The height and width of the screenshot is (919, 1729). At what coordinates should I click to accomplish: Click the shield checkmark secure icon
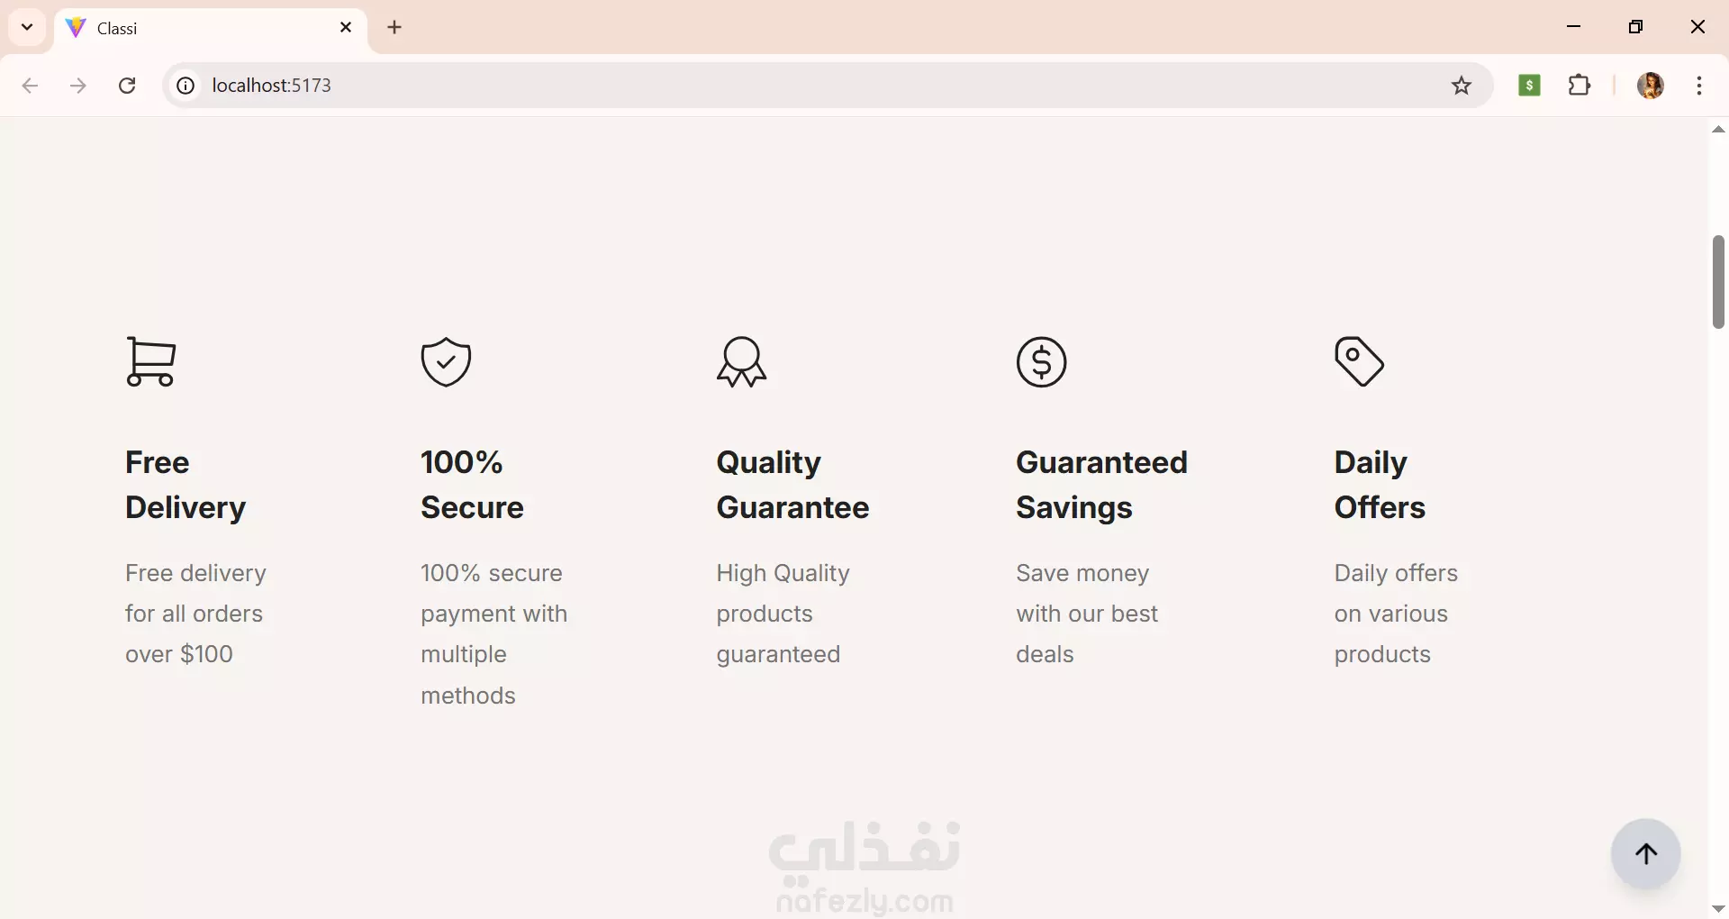447,362
